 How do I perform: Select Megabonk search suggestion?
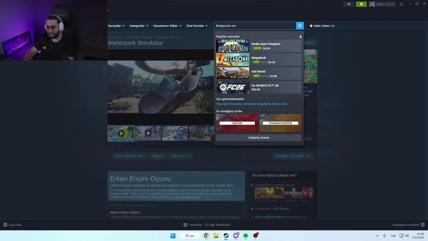(259, 60)
